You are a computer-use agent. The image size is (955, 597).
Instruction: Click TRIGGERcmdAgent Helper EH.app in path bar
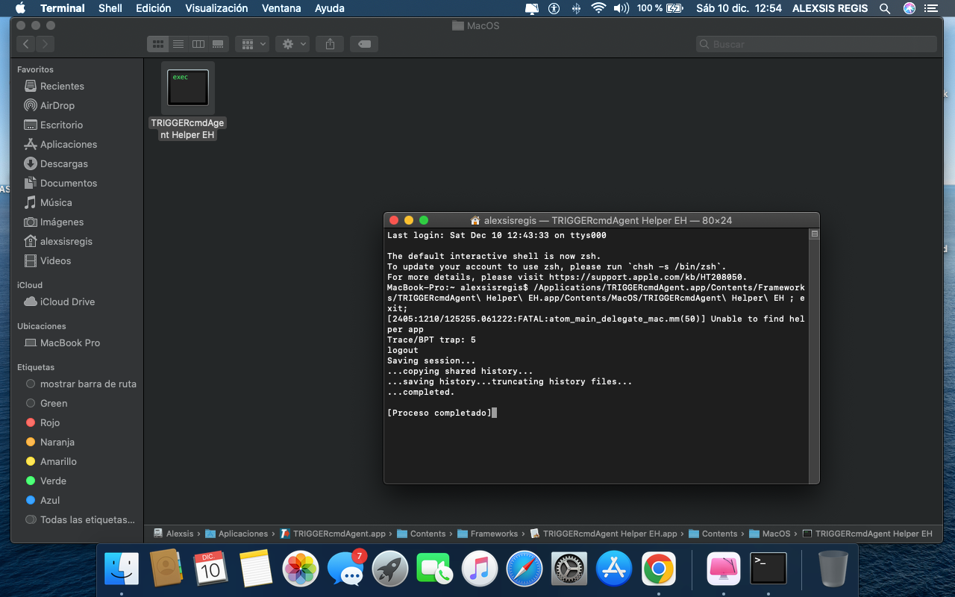[x=604, y=534]
